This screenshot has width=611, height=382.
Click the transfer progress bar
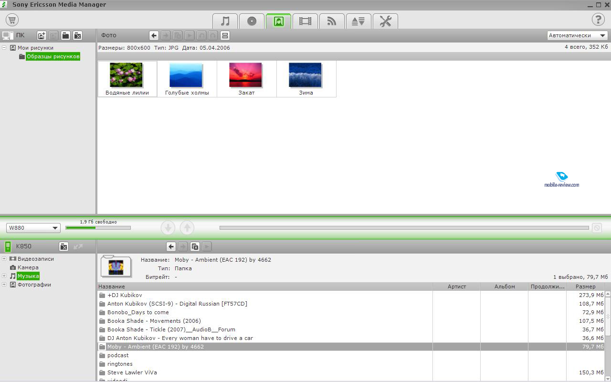click(x=404, y=228)
